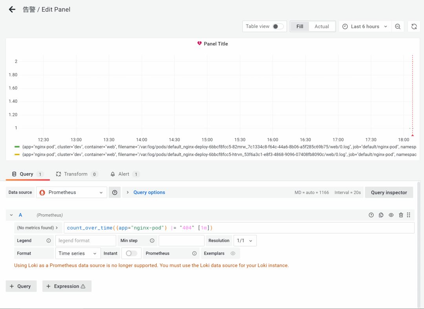Toggle query A visibility eye
This screenshot has height=309, width=424.
point(391,215)
